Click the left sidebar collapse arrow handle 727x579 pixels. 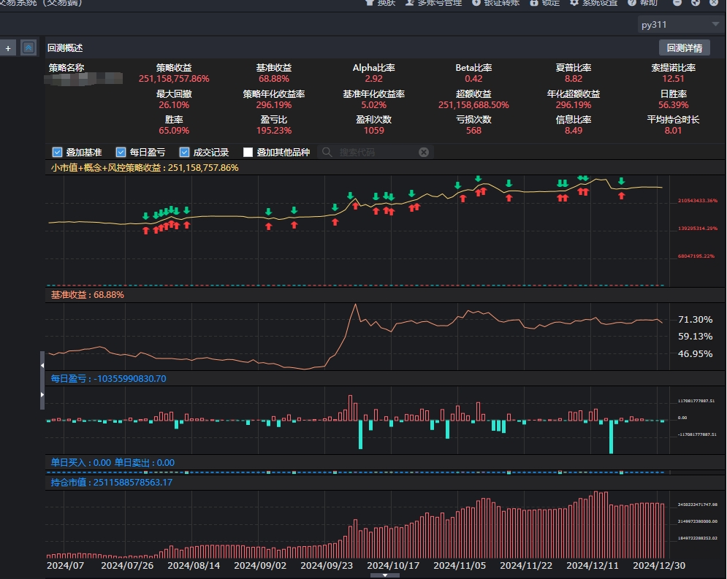click(42, 366)
